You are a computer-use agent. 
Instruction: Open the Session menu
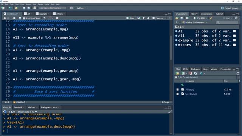pos(28,4)
